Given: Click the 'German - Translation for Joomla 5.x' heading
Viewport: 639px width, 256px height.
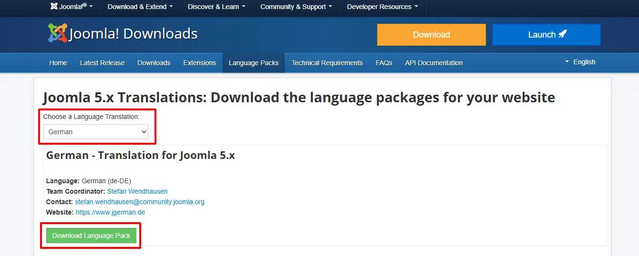Looking at the screenshot, I should [141, 155].
